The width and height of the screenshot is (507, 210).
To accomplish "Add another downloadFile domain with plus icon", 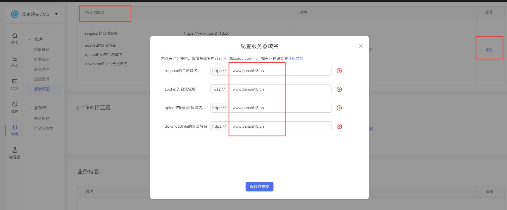I will tap(339, 127).
